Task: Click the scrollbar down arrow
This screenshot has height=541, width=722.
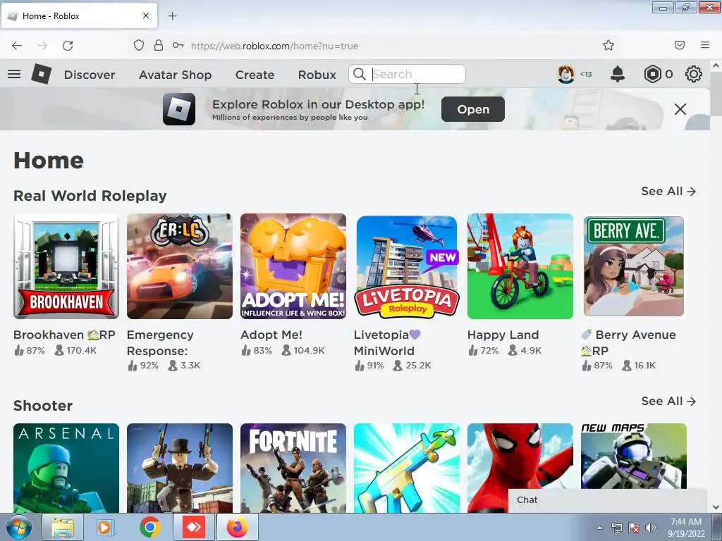Action: [716, 507]
